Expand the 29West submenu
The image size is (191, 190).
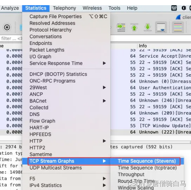[66, 87]
